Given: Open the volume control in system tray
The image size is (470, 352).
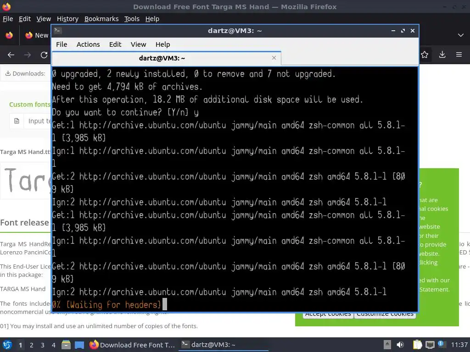Looking at the screenshot, I should click(x=400, y=345).
